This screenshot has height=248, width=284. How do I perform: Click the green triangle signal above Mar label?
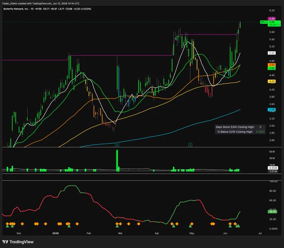117,226
